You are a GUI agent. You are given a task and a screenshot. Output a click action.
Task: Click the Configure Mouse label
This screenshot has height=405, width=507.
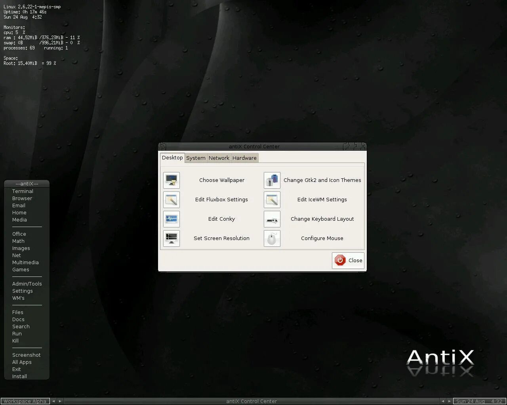click(322, 238)
